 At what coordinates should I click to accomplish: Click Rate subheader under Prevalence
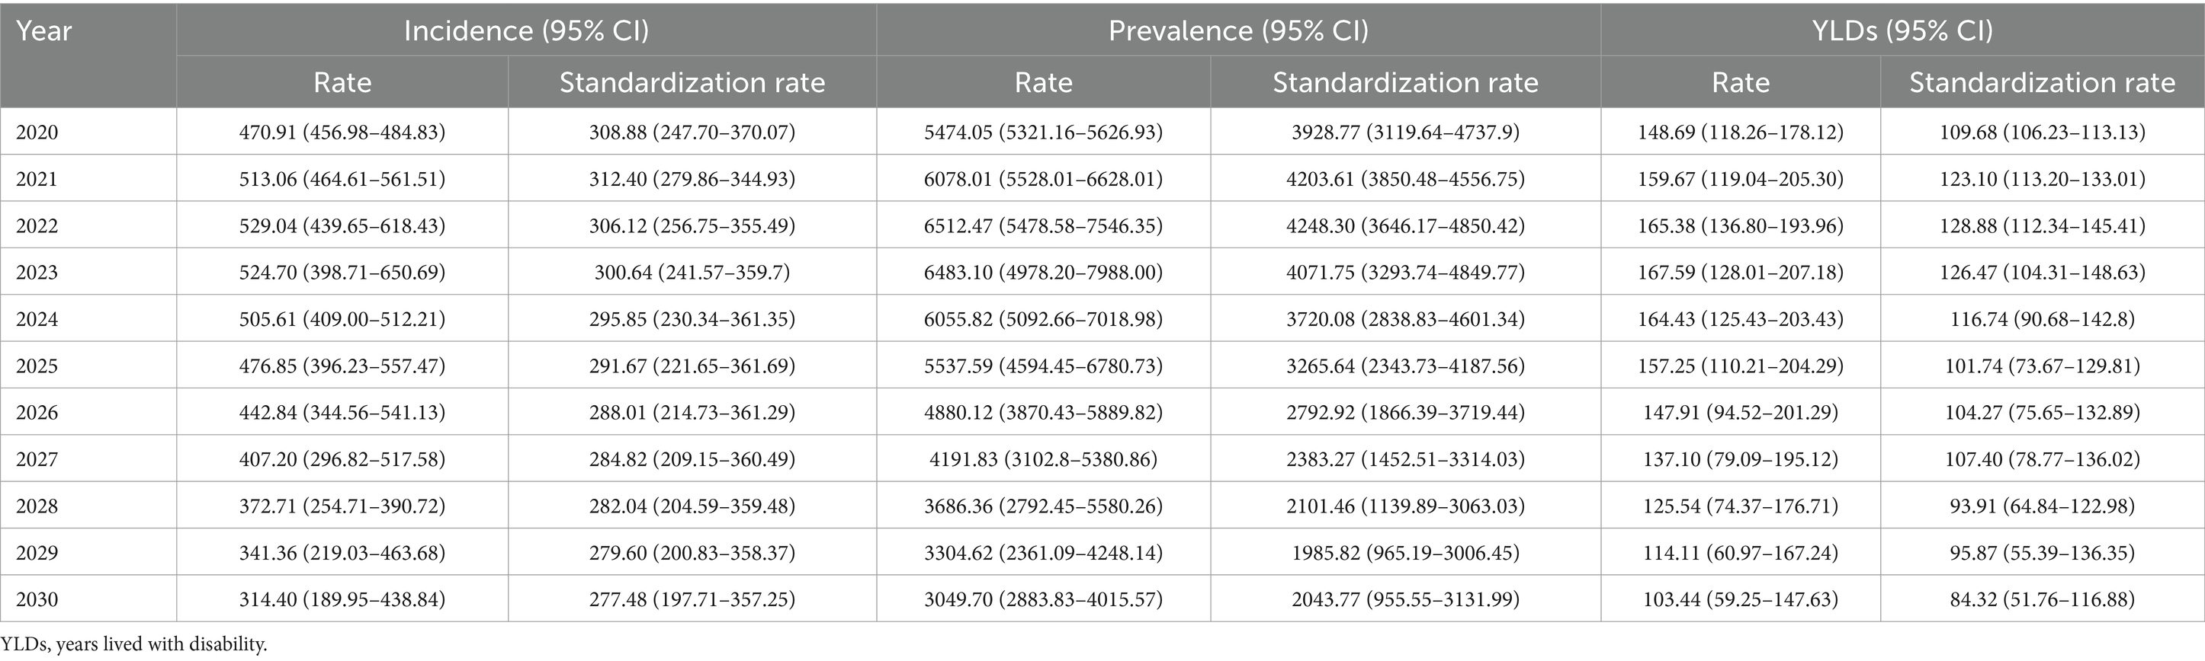1042,82
